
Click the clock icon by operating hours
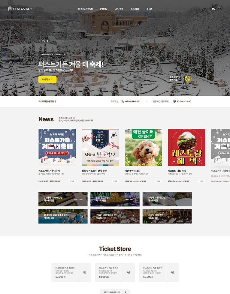pos(174,101)
